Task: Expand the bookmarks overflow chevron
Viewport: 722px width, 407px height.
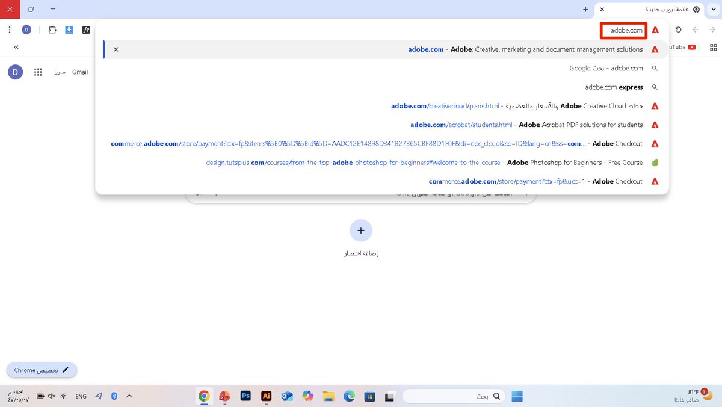Action: [16, 47]
